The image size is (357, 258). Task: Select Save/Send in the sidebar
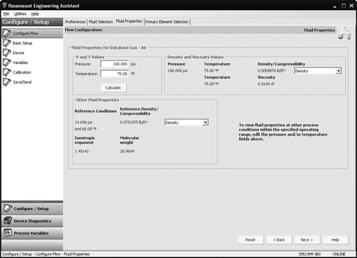click(22, 82)
